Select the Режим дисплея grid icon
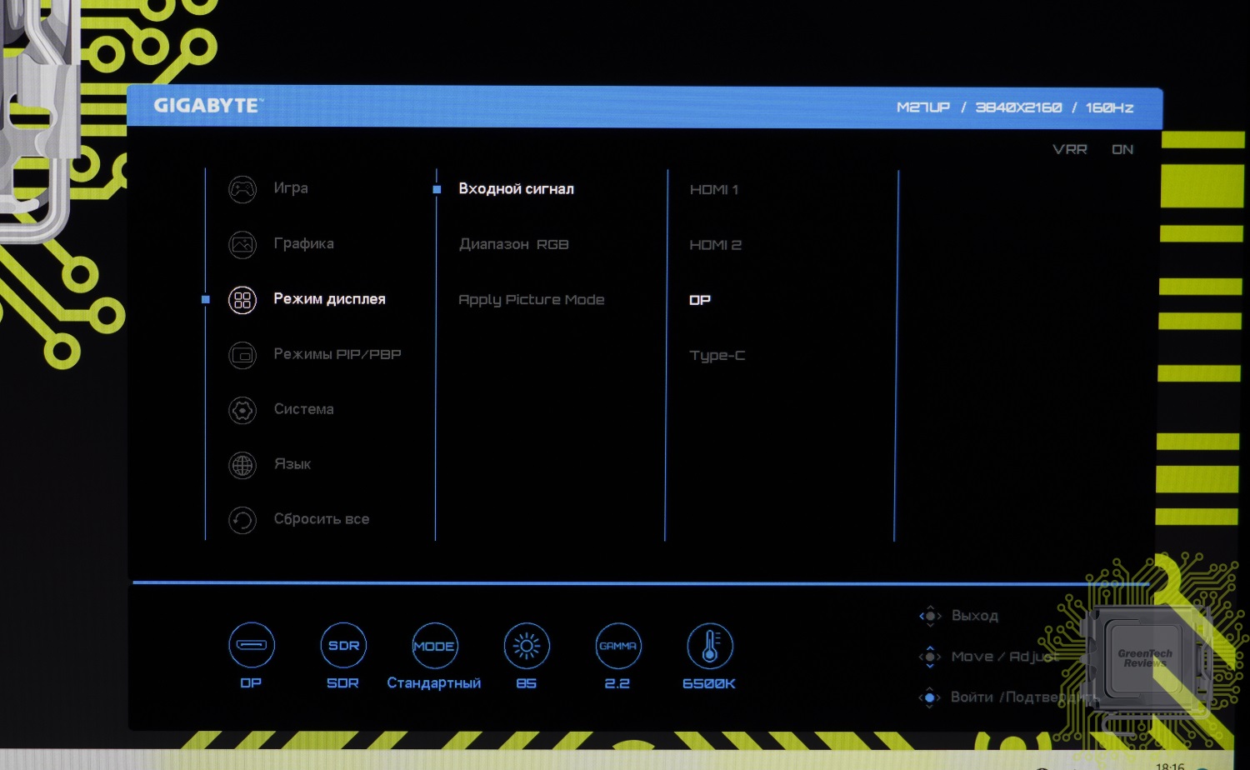This screenshot has height=770, width=1250. point(242,300)
